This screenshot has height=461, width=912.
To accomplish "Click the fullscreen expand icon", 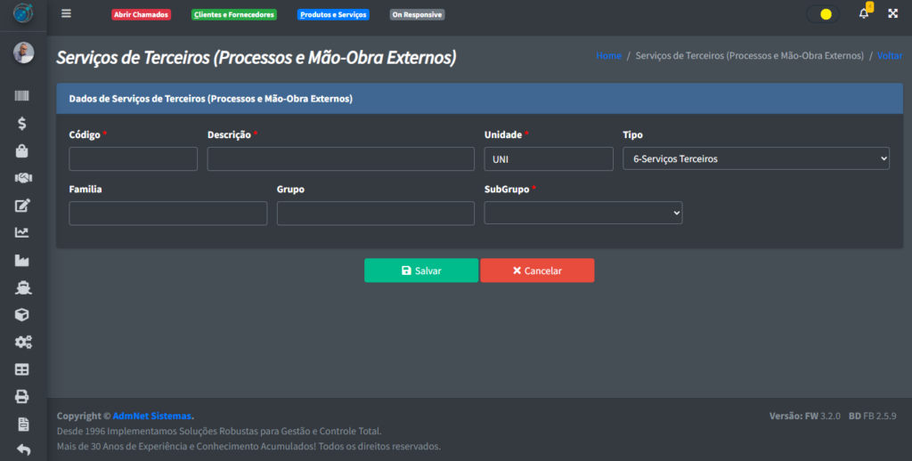I will (x=892, y=14).
